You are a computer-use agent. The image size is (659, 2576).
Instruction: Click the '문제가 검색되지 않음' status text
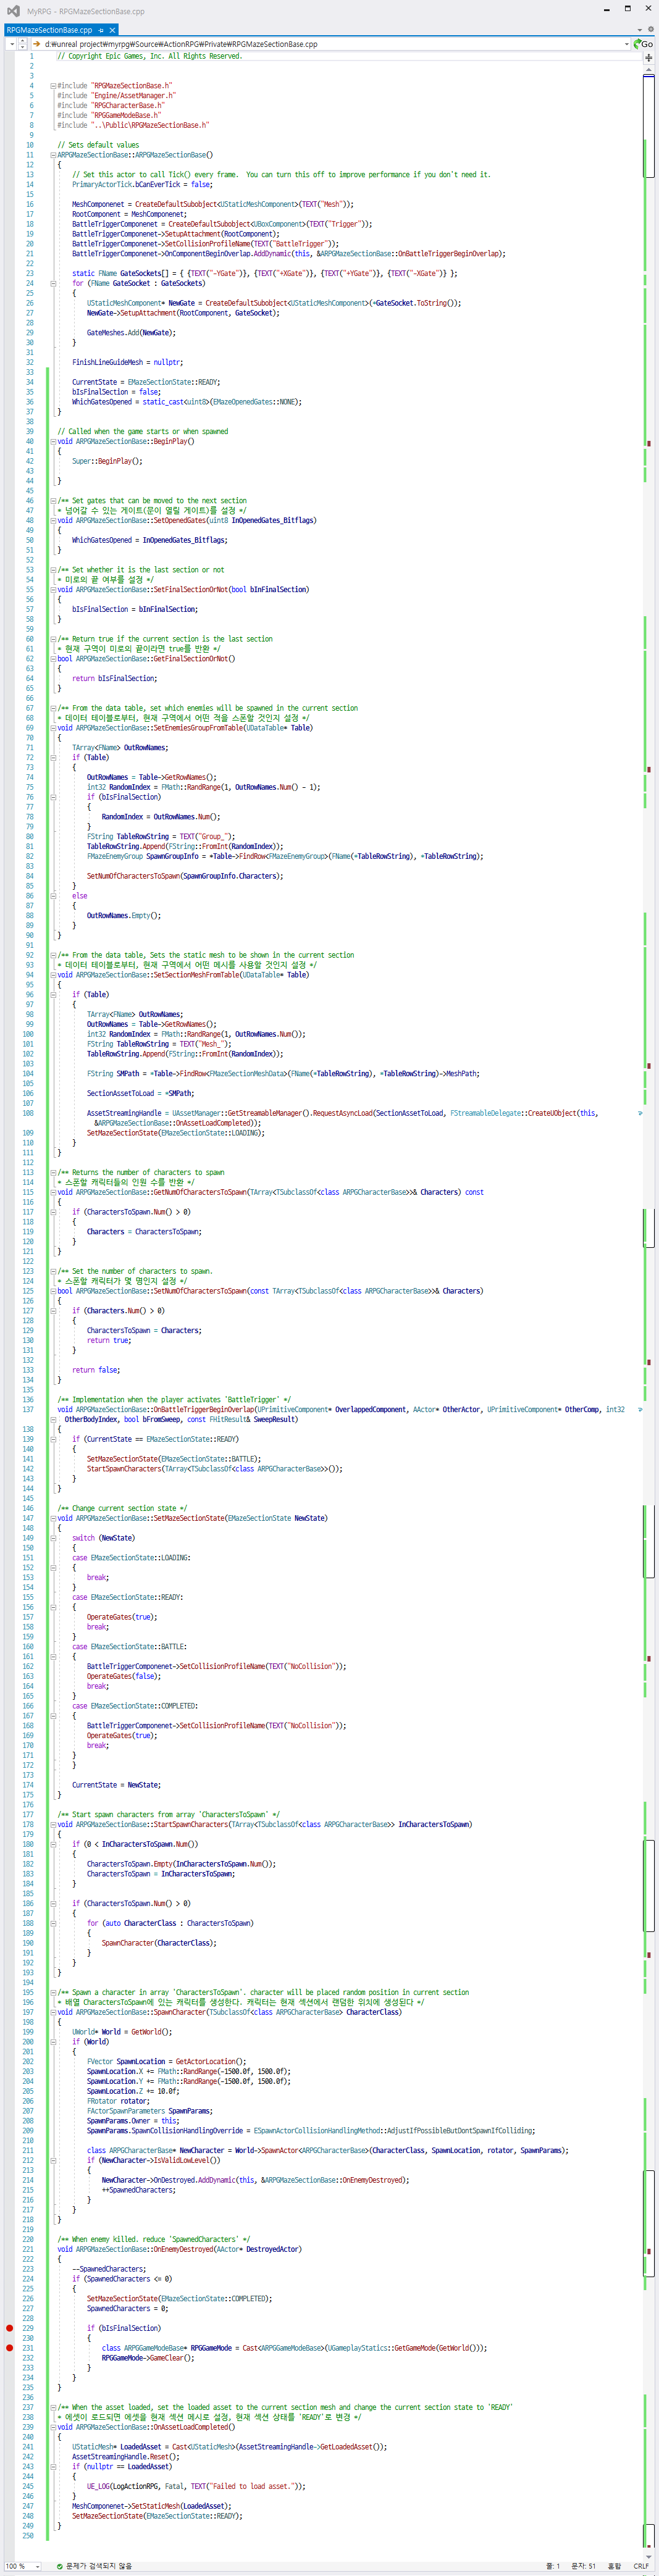98,2566
